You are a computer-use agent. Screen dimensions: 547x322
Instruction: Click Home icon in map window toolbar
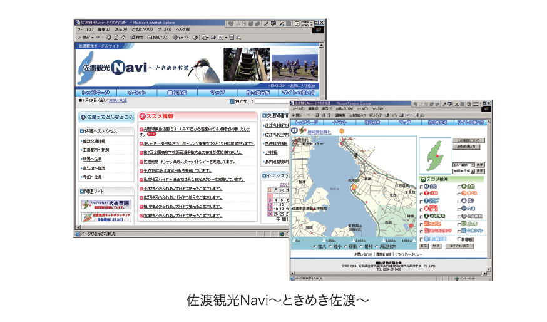pos(329,115)
